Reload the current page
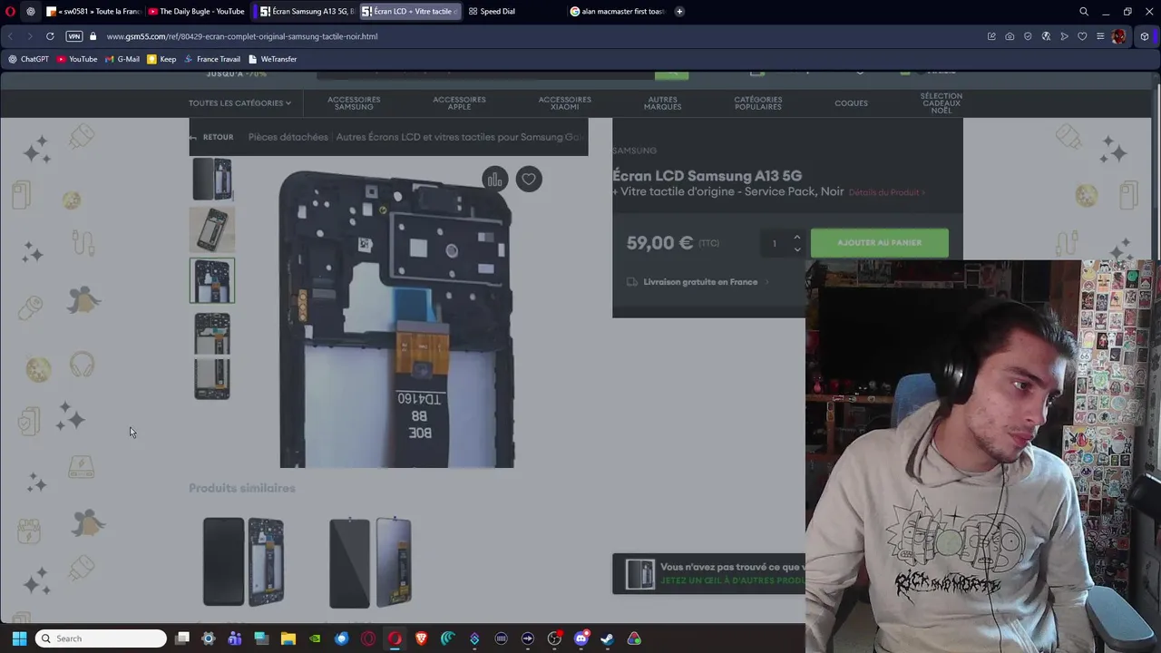The image size is (1161, 653). [x=50, y=36]
